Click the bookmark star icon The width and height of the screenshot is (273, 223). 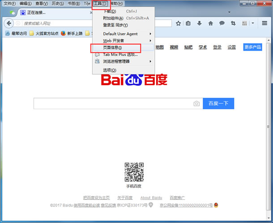point(178,23)
